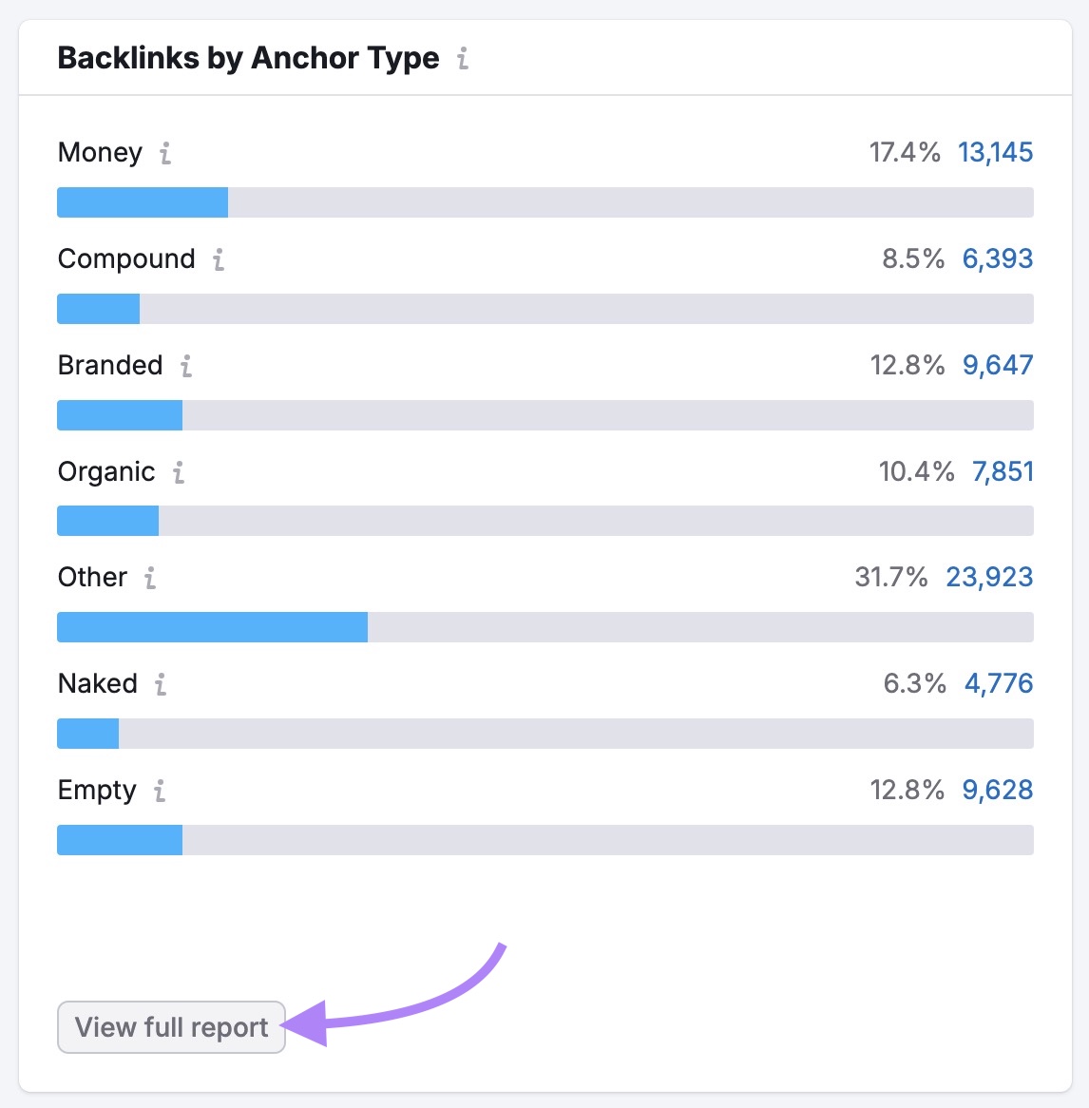The width and height of the screenshot is (1089, 1108).
Task: Click the View full report button
Action: click(171, 1027)
